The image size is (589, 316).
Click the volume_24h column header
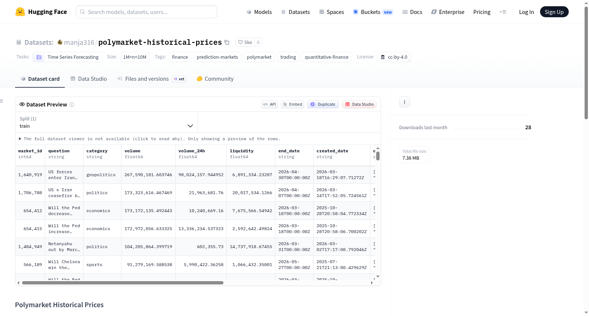tap(201, 154)
